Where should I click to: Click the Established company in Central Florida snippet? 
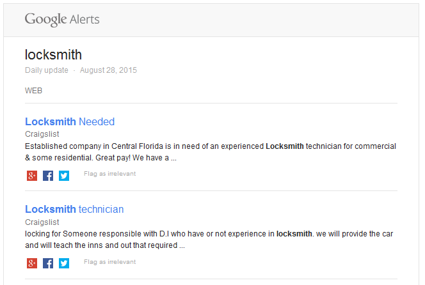pos(211,152)
